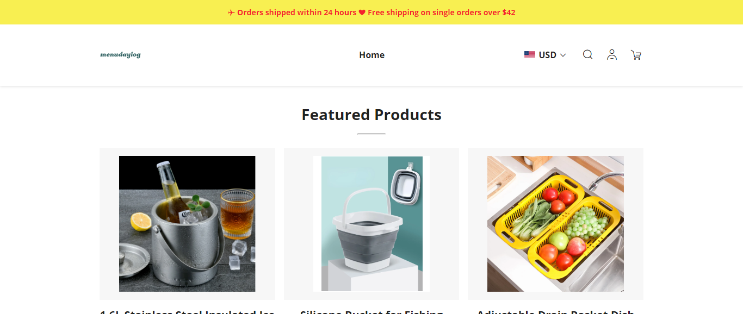Go to the Home menu item

[x=371, y=55]
